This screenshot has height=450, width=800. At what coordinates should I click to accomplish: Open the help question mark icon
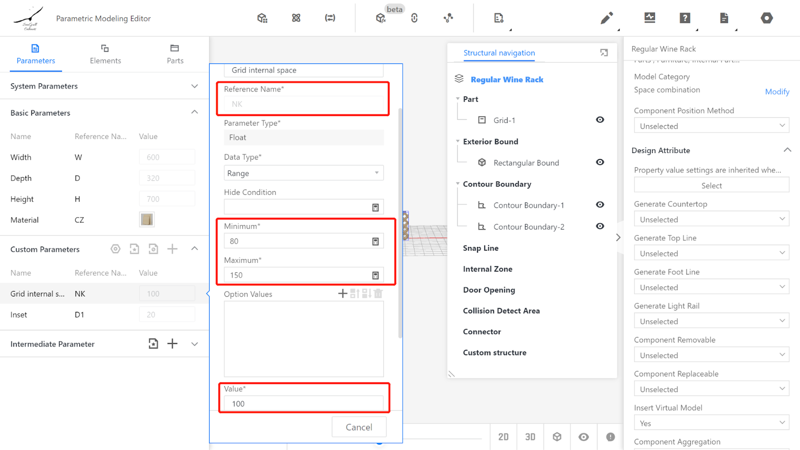coord(685,18)
